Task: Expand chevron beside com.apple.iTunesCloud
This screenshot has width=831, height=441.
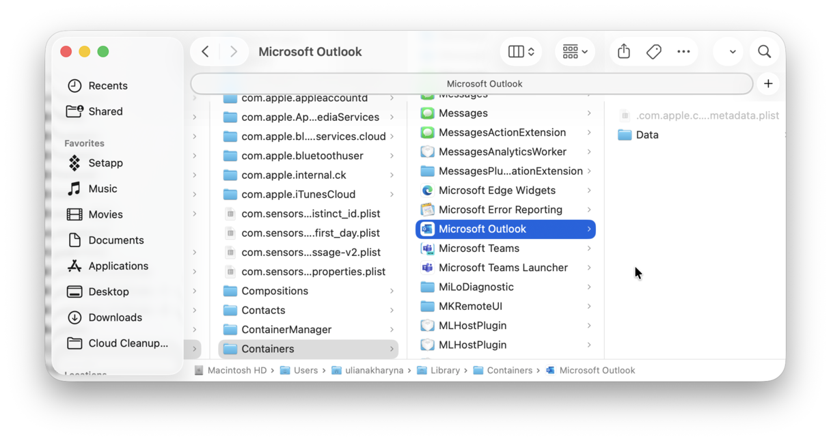Action: coord(392,195)
